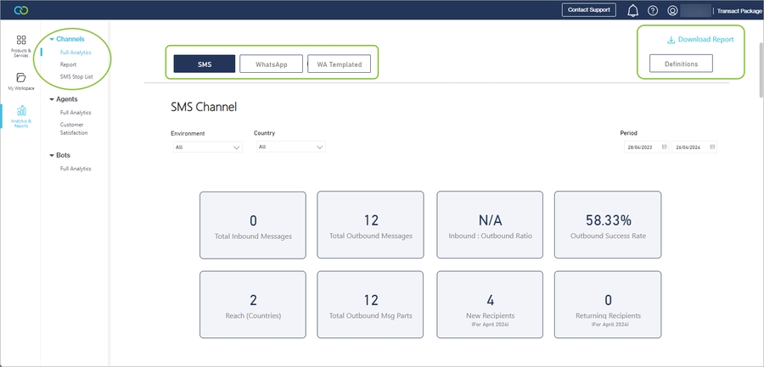Viewport: 764px width, 367px height.
Task: Collapse the Agents section
Action: [x=52, y=99]
